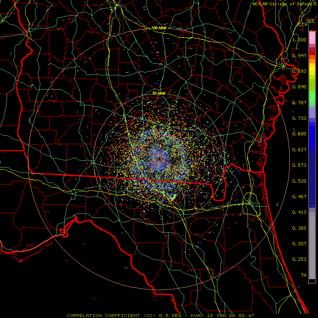The width and height of the screenshot is (318, 318).
Task: Select the 1.000 legend value
Action: (x=299, y=40)
